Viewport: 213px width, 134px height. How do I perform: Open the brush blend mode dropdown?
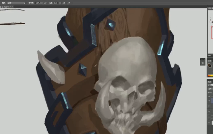(x=16, y=3)
